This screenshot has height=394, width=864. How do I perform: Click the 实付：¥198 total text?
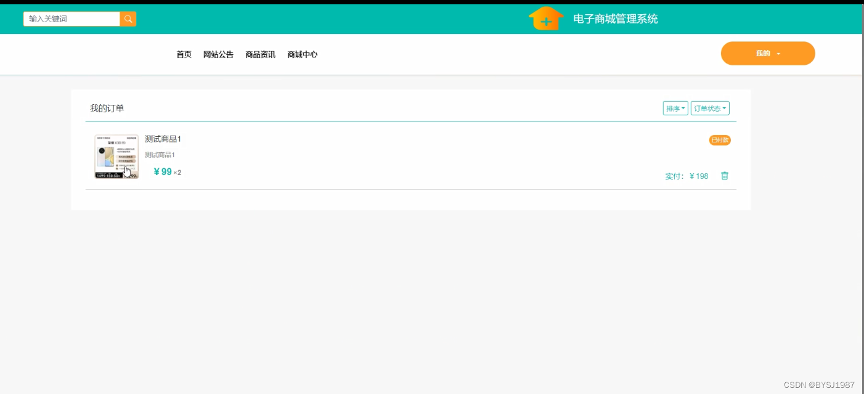(687, 176)
